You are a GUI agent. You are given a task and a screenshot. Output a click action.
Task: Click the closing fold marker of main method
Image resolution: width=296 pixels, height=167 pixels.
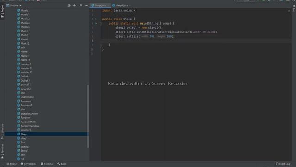(x=101, y=45)
